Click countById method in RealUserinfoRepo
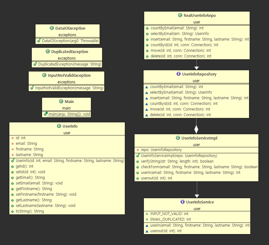The height and width of the screenshot is (245, 269). click(x=184, y=45)
